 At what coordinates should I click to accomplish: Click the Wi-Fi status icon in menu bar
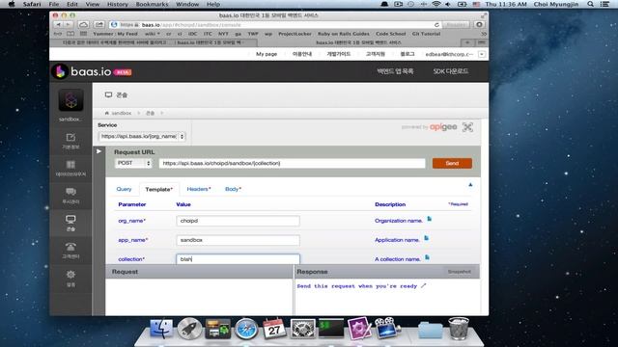435,4
